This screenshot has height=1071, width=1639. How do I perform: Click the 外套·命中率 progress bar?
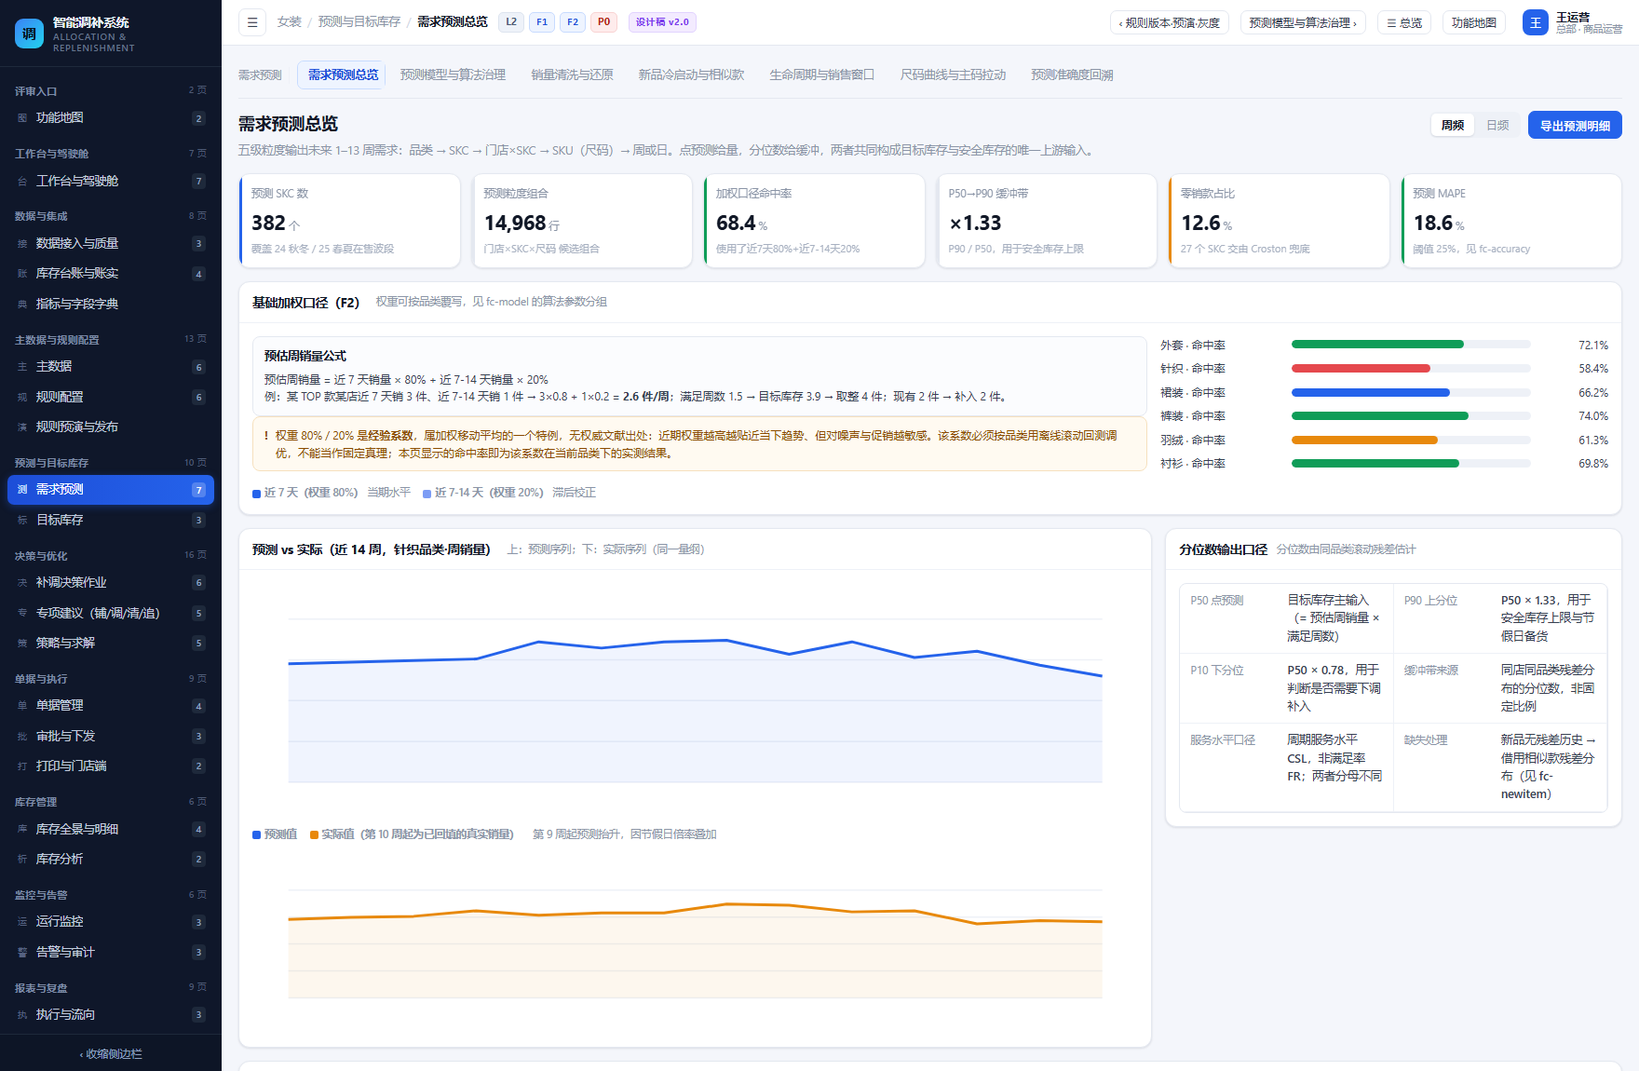(x=1411, y=345)
